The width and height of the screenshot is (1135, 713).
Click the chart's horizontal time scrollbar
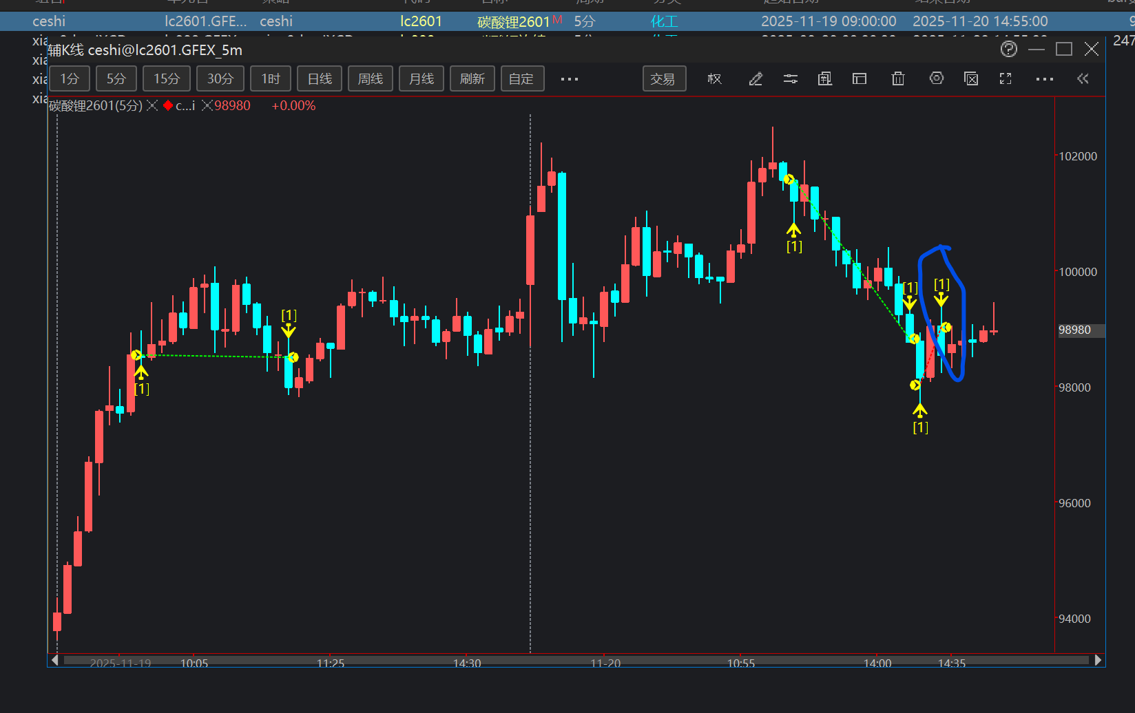[576, 661]
